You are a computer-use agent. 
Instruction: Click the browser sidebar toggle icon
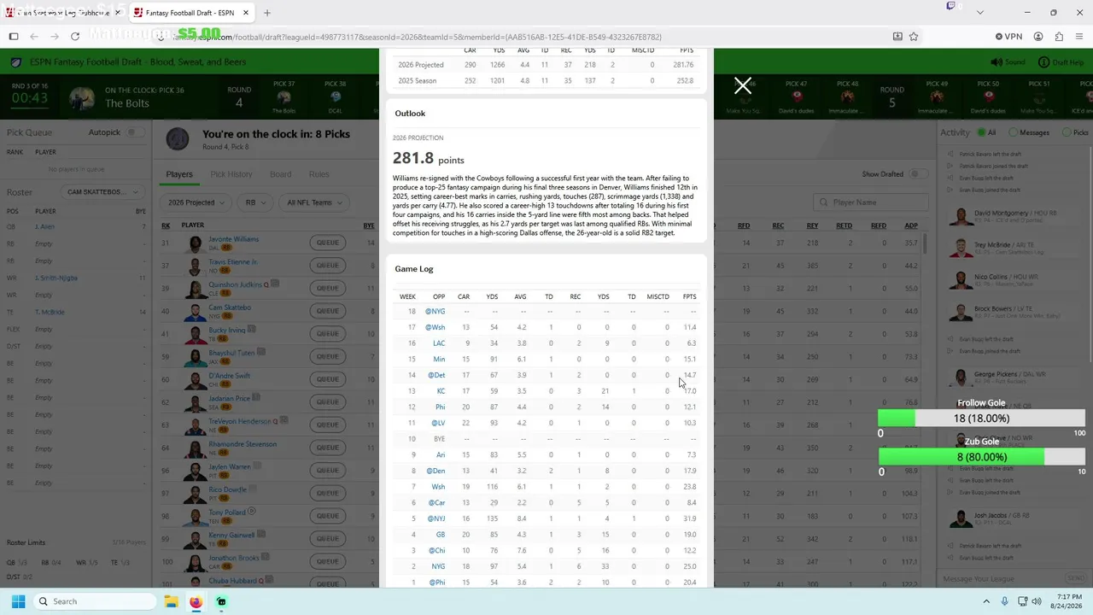[x=14, y=37]
